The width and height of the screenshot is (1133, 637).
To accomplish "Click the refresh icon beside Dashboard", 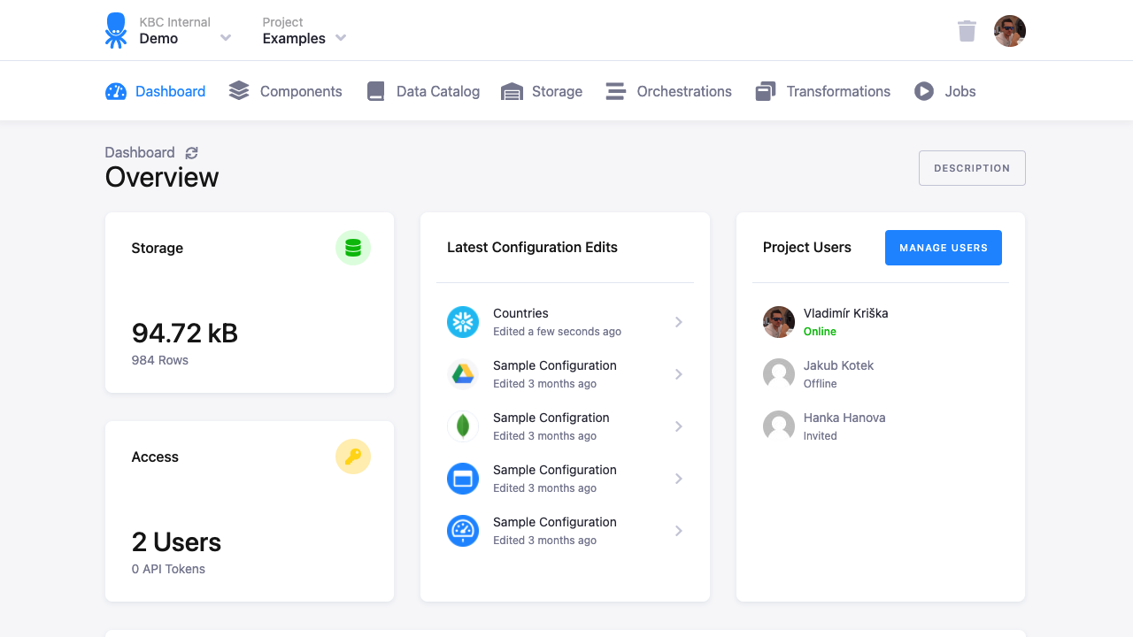I will (x=191, y=153).
